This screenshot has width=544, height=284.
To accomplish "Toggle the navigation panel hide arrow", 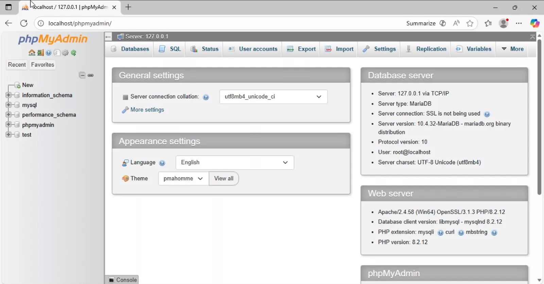I will (x=108, y=37).
